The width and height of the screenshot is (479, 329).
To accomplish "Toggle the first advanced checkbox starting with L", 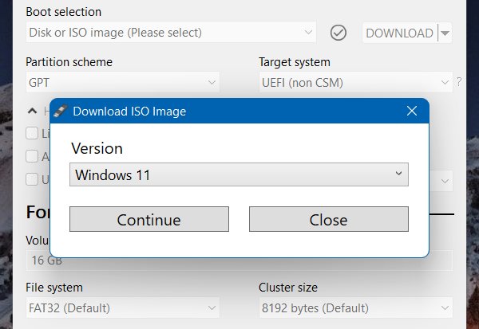I will 32,134.
